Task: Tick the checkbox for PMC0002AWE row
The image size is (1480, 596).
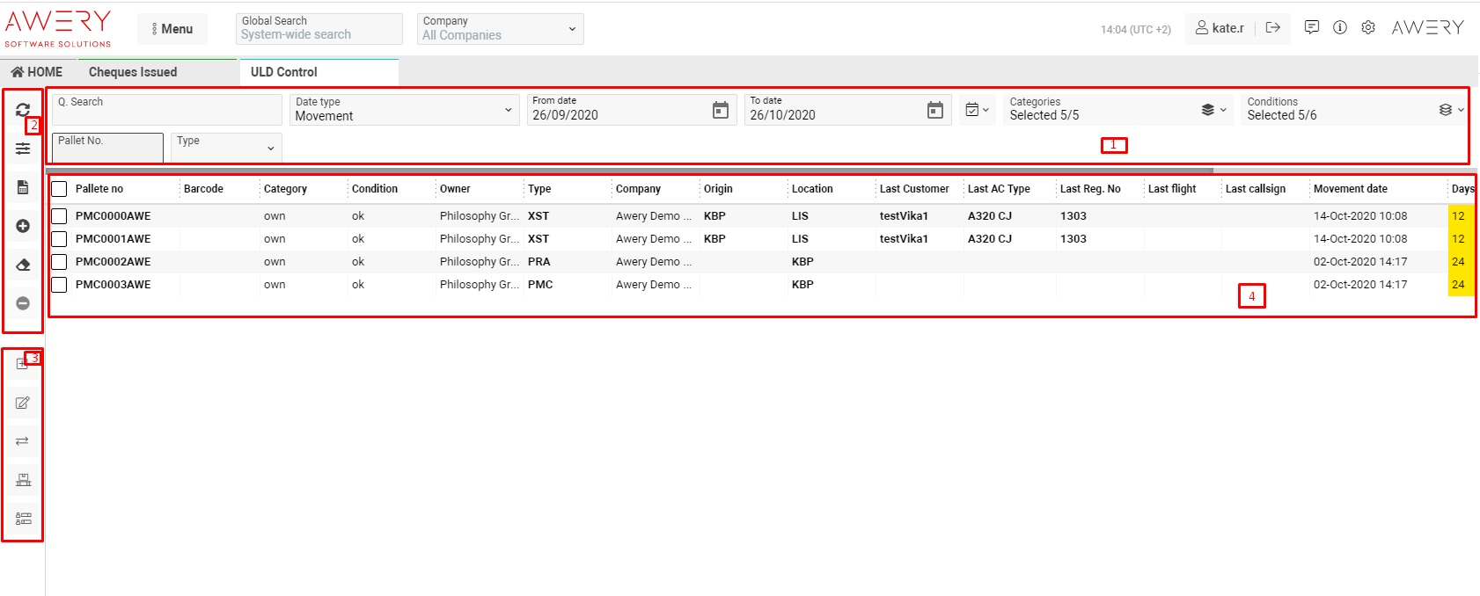Action: [x=59, y=262]
